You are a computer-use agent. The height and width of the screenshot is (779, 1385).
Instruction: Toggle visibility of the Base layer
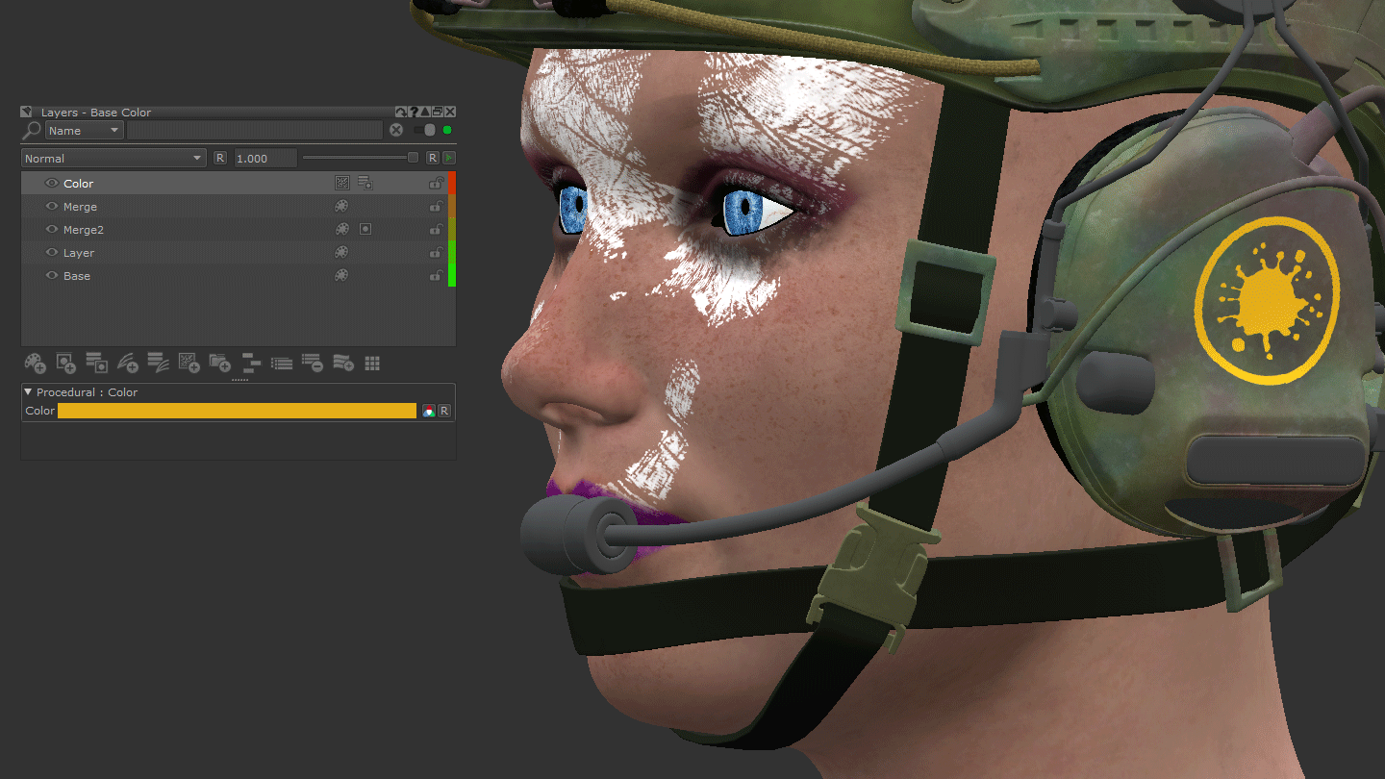point(53,276)
